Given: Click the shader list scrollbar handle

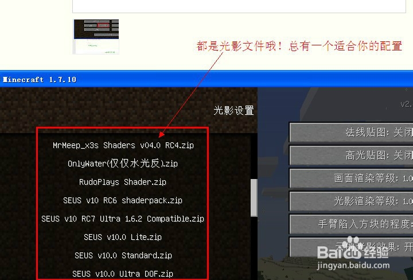Looking at the screenshot, I should (x=254, y=198).
